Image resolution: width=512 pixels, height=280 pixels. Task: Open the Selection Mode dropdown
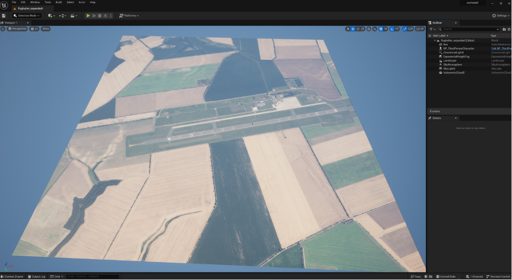27,16
